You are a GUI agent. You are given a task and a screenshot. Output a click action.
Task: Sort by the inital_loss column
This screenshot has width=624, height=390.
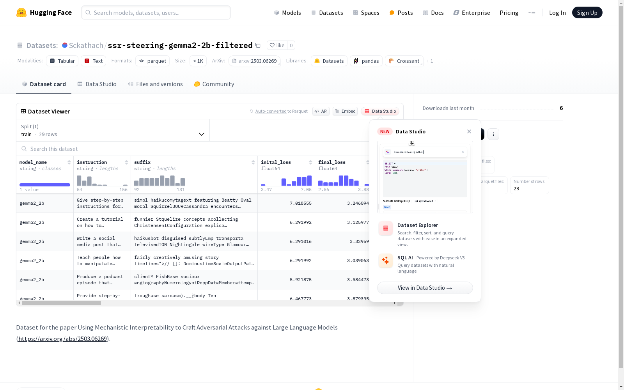point(310,162)
